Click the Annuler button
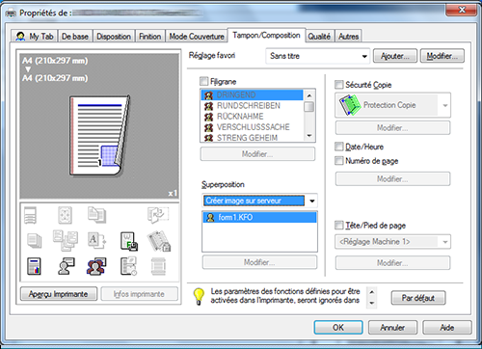This screenshot has height=349, width=482. tap(392, 327)
